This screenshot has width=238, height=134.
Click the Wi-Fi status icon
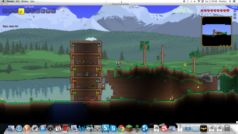199,1
